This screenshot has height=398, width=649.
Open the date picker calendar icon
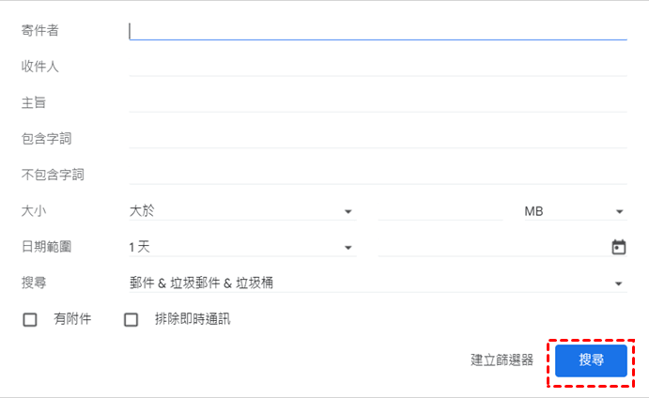[x=619, y=248]
